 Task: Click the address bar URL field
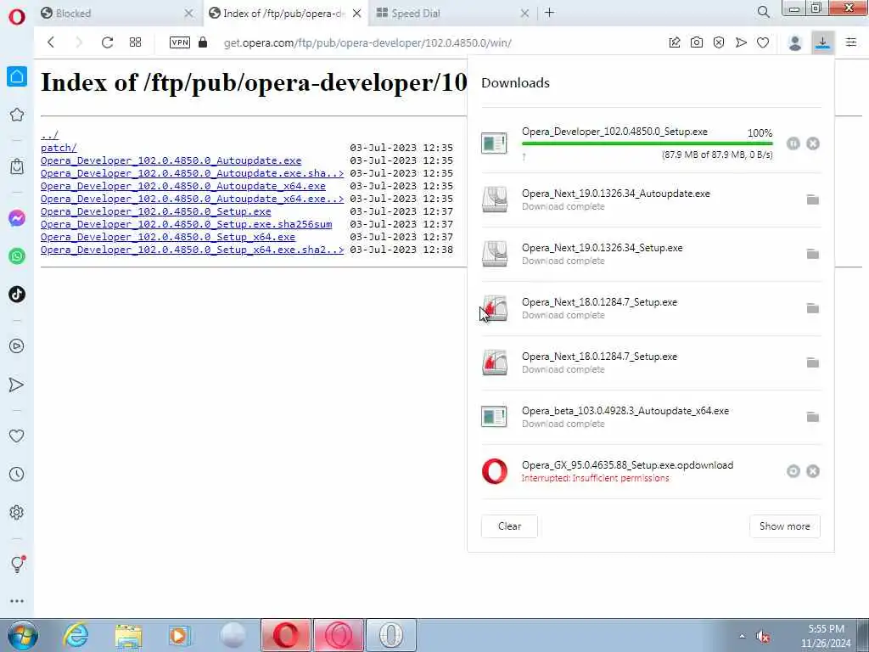pyautogui.click(x=367, y=42)
